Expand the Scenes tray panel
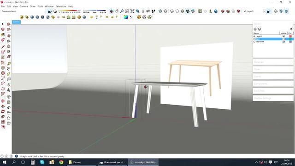295x166 pixels. [273, 77]
